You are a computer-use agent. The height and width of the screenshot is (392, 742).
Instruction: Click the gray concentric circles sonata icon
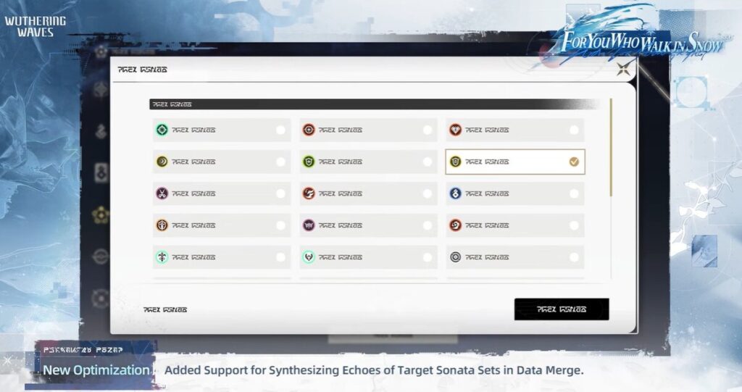pos(455,257)
